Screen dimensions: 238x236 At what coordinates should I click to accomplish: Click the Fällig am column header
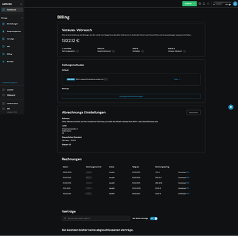tap(136, 167)
